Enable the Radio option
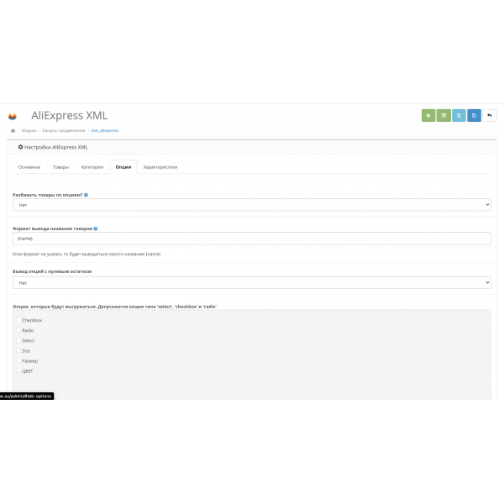This screenshot has width=504, height=504. pyautogui.click(x=18, y=330)
